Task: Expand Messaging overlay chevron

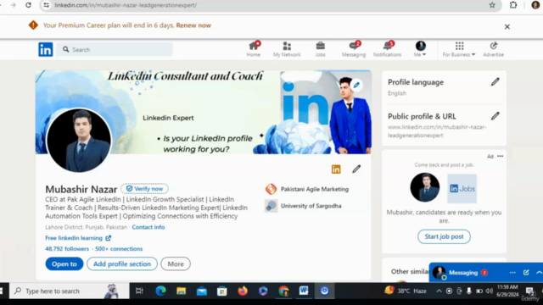Action: click(x=539, y=273)
